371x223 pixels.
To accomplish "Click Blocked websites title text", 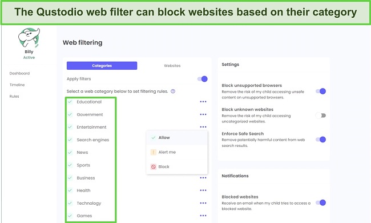I will tap(240, 197).
